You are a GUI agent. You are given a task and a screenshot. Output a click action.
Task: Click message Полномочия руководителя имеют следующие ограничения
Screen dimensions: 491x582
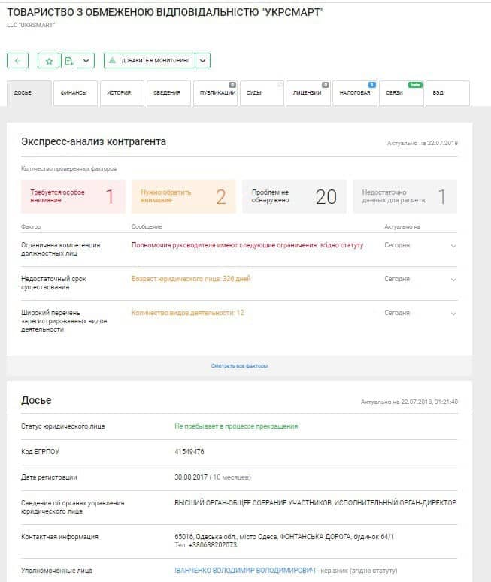247,245
